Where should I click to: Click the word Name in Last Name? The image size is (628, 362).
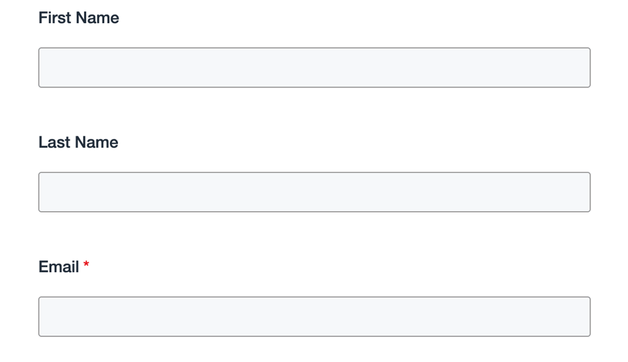96,143
